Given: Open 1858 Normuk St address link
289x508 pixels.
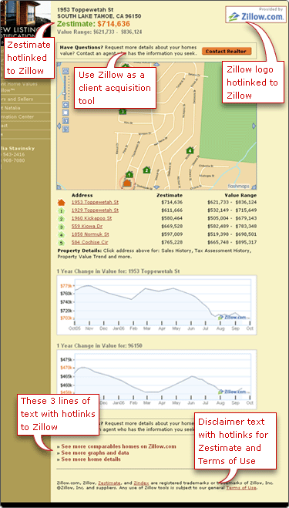Looking at the screenshot, I should (90, 234).
